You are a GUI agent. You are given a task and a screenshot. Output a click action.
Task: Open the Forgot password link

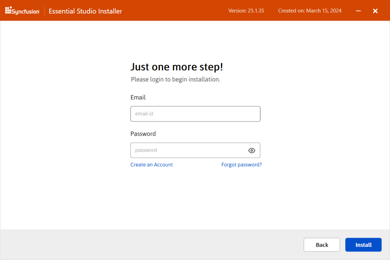tap(241, 164)
